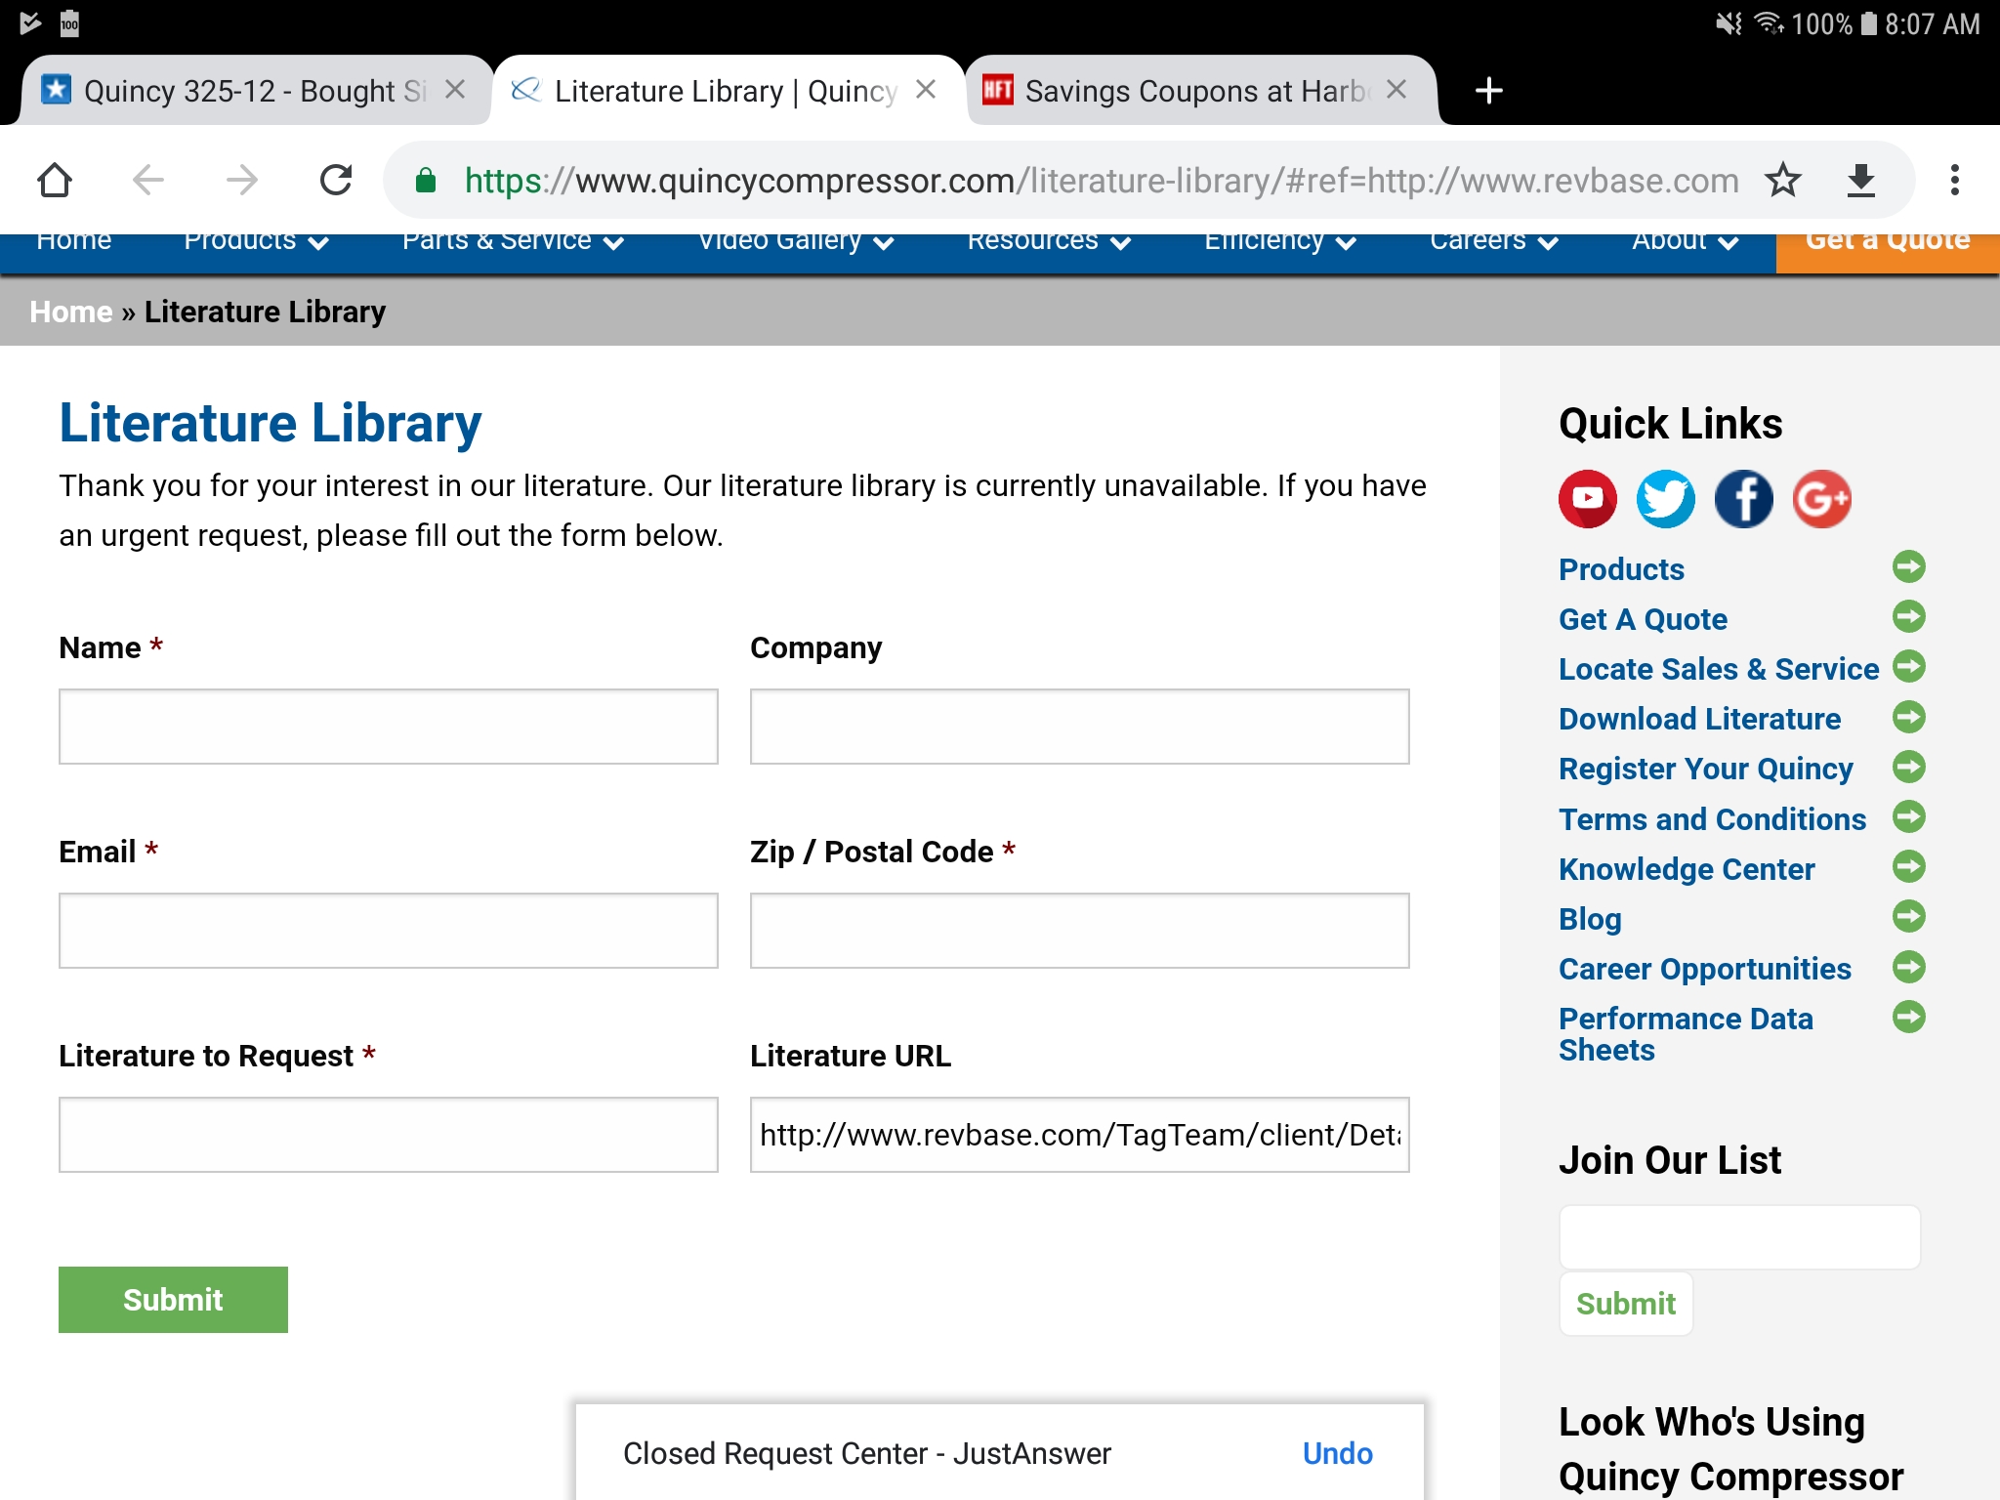Follow the Home breadcrumb link

pos(71,312)
